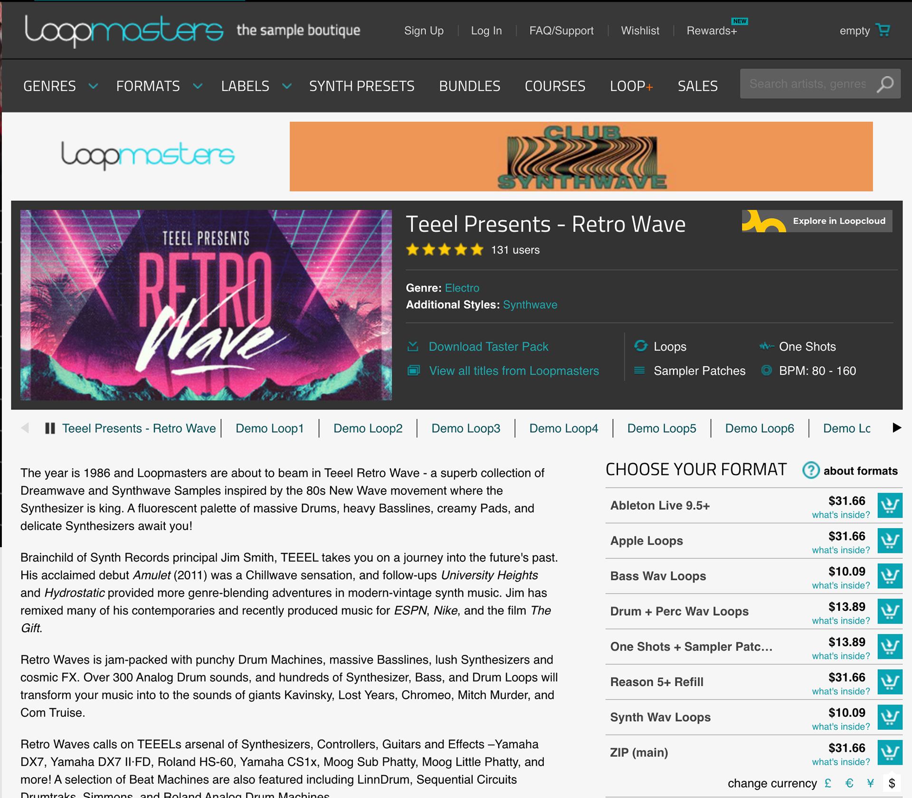912x798 pixels.
Task: Select Teeel Presents - Retro Wave demo track
Action: pyautogui.click(x=139, y=428)
